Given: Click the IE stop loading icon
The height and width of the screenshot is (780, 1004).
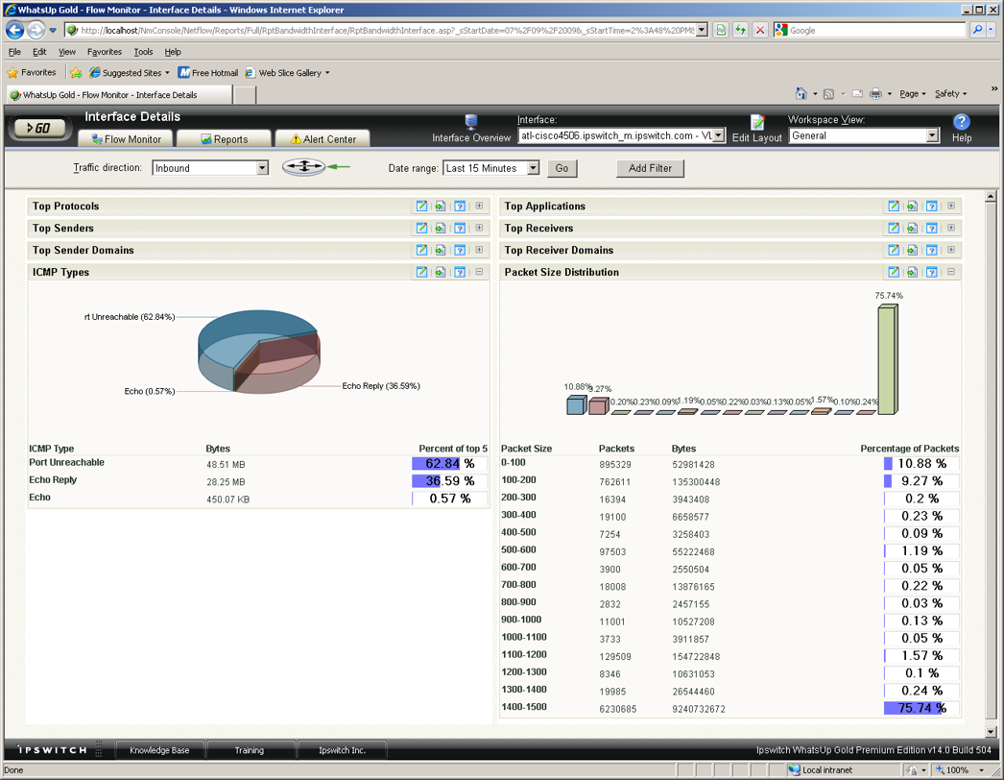Looking at the screenshot, I should [760, 30].
